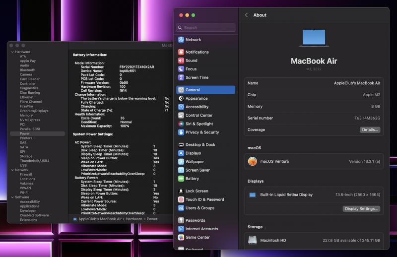Open Accessibility icon in sidebar
Viewport: 397px width, 257px height.
point(181,107)
